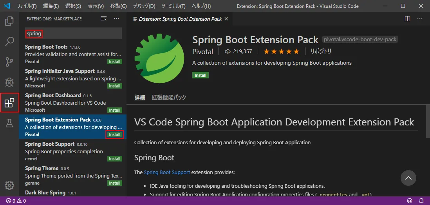Screen dimensions: 430x205
Task: Click Install button in extension details header
Action: (x=201, y=75)
